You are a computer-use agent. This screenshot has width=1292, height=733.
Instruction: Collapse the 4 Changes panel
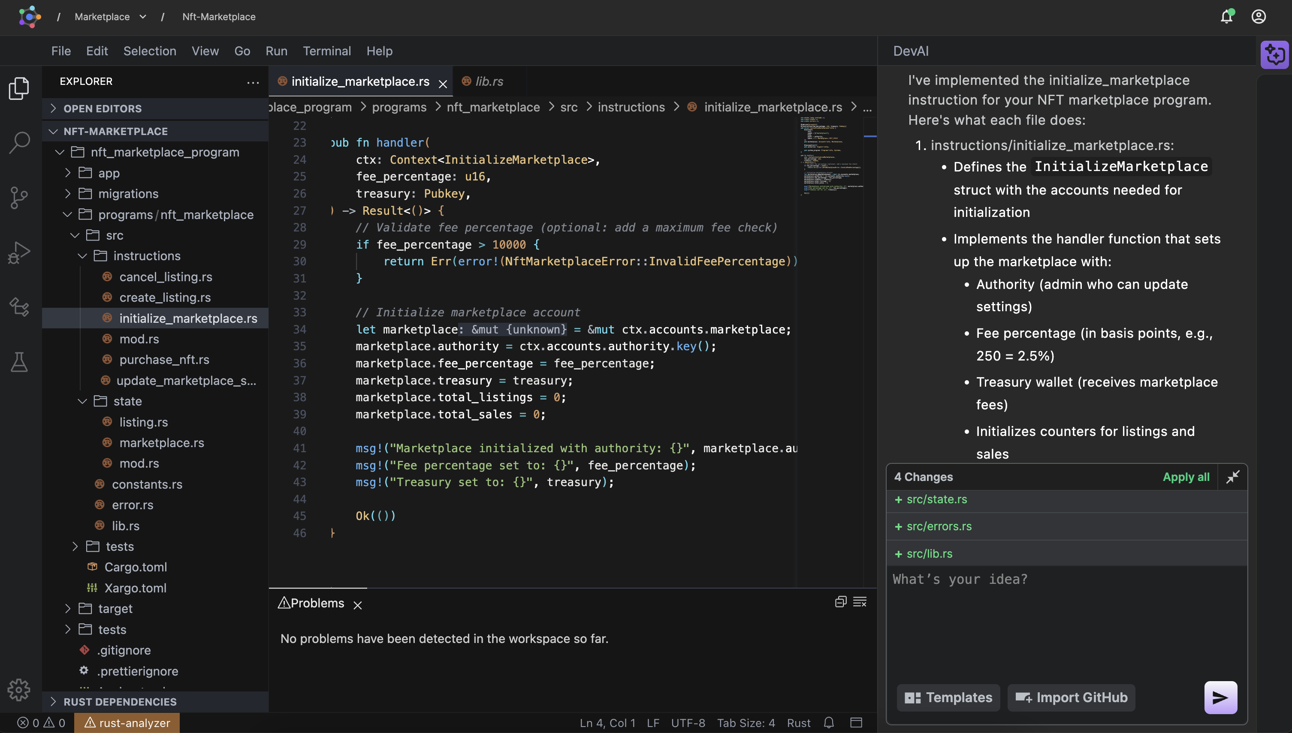click(1232, 477)
